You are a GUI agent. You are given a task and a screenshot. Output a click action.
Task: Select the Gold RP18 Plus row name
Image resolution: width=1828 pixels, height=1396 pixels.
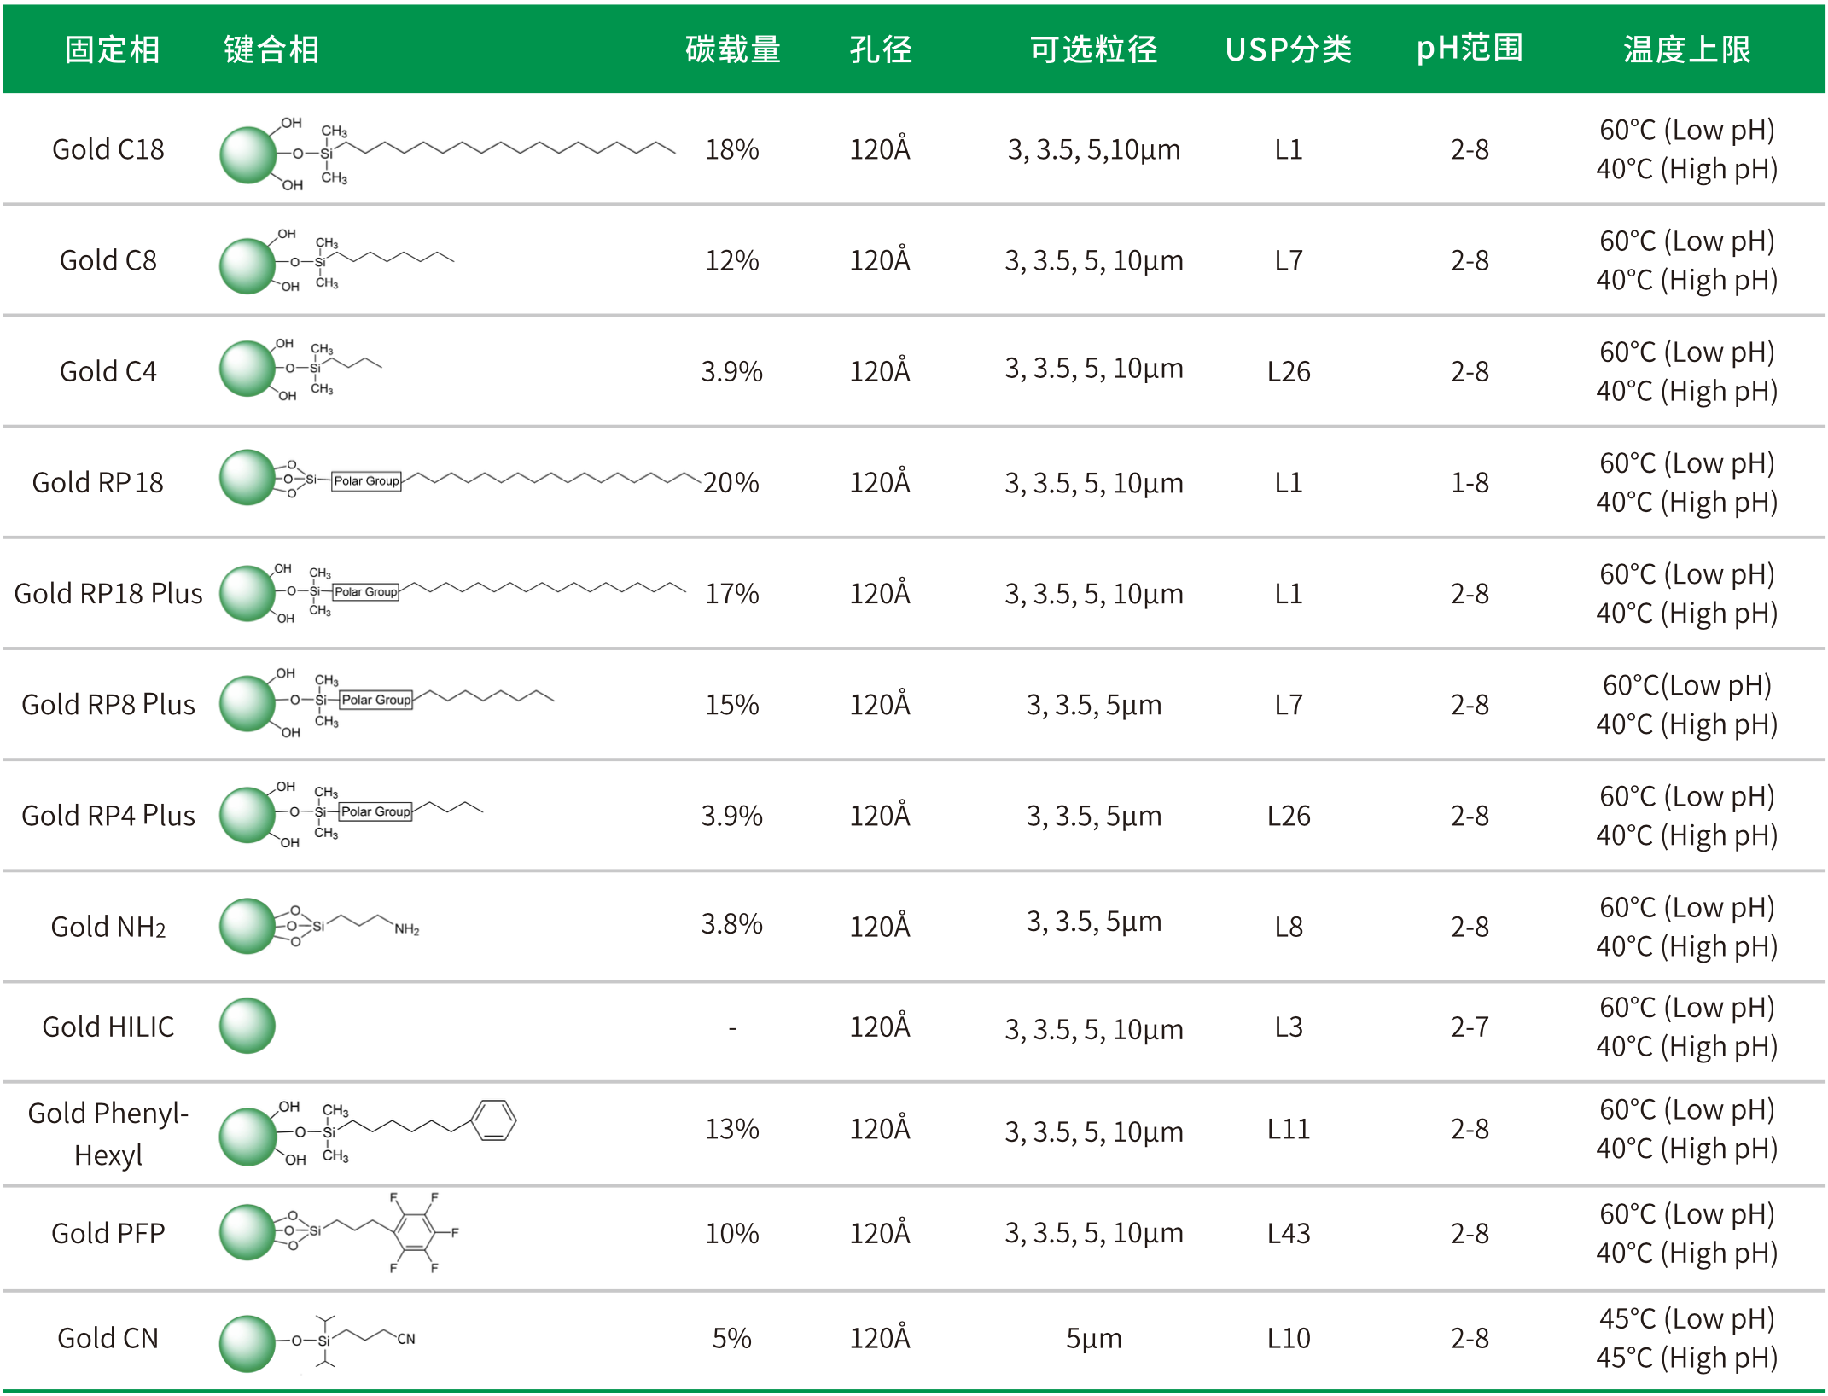pyautogui.click(x=108, y=593)
